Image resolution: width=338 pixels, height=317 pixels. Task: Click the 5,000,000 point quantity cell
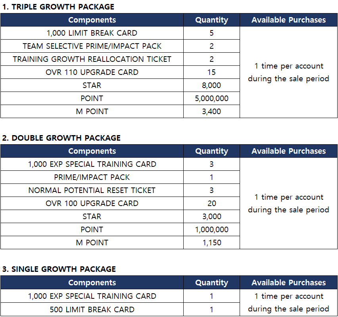tap(211, 98)
